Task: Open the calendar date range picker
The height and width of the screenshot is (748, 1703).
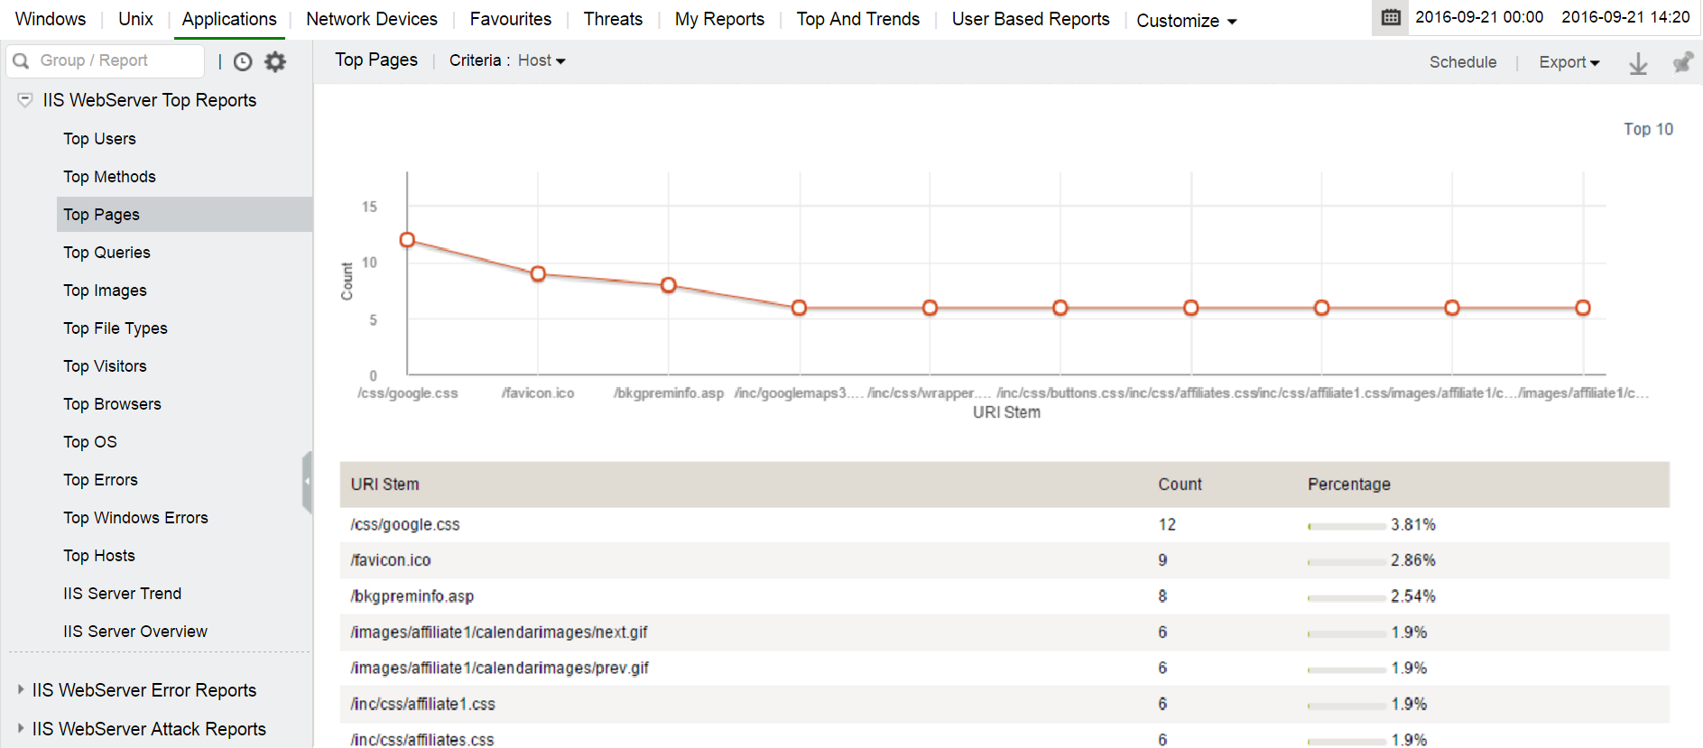Action: pos(1391,18)
